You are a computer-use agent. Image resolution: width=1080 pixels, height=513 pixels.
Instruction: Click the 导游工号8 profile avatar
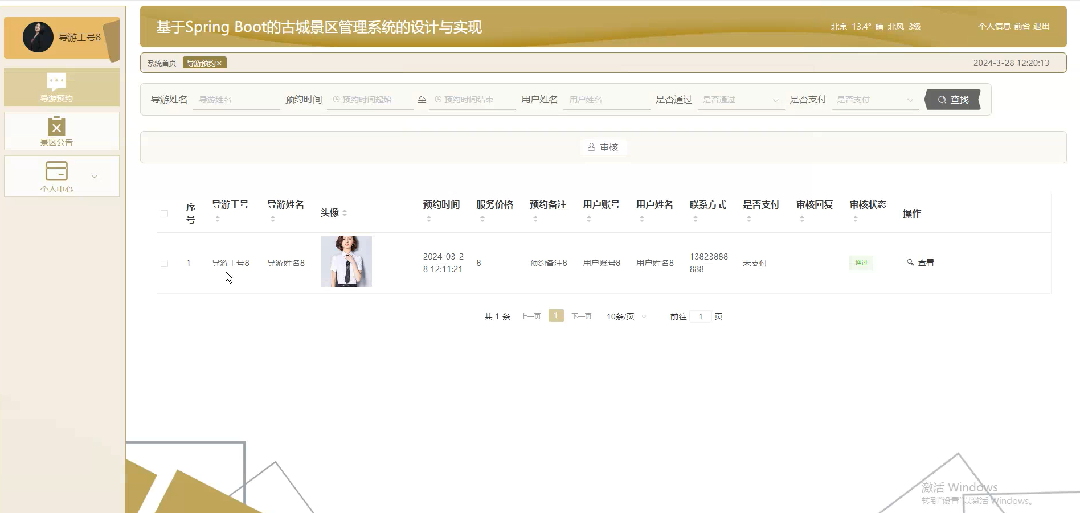pos(38,37)
